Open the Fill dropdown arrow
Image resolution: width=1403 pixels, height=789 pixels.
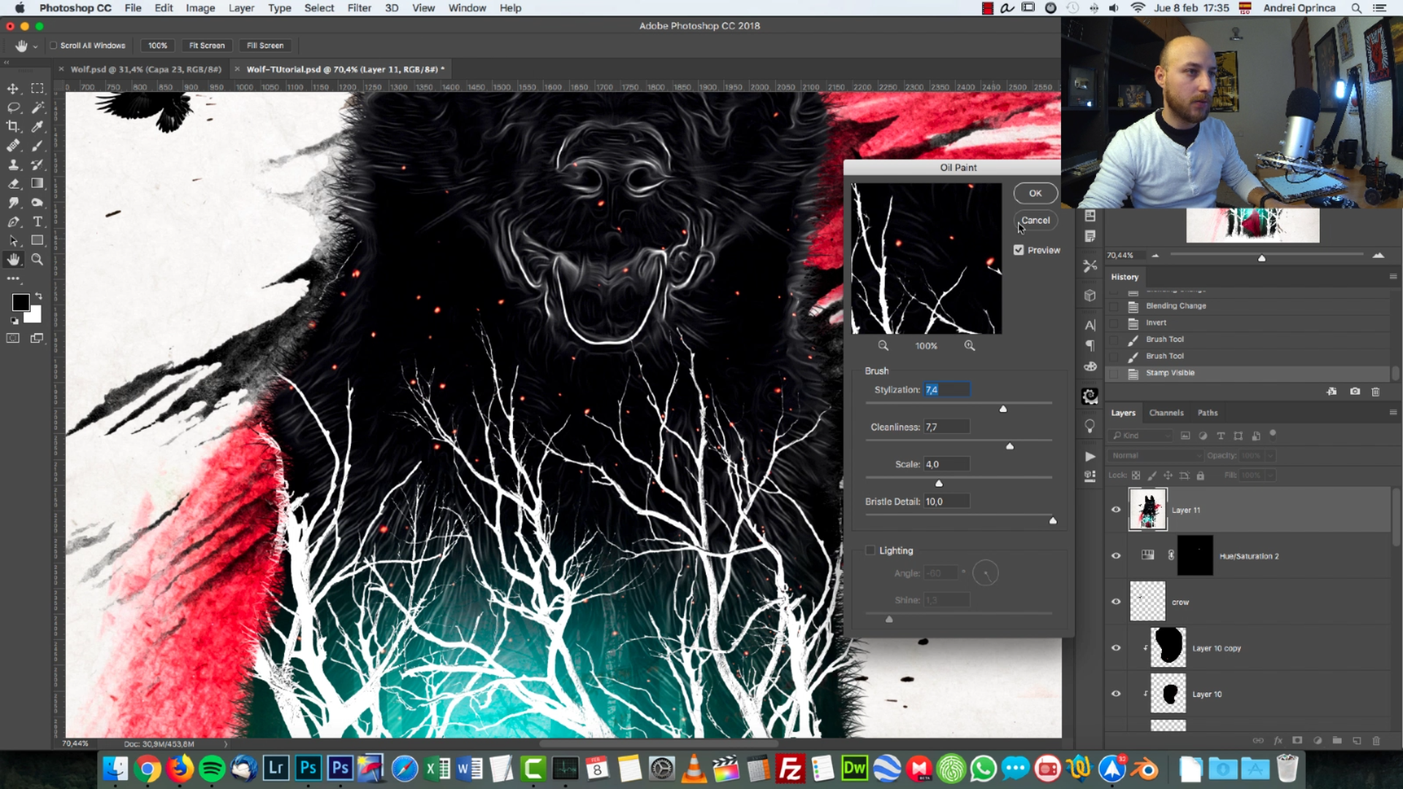coord(1271,475)
